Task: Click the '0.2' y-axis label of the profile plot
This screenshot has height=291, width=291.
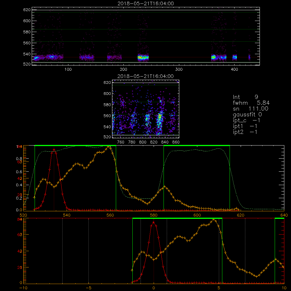Action: pyautogui.click(x=19, y=198)
